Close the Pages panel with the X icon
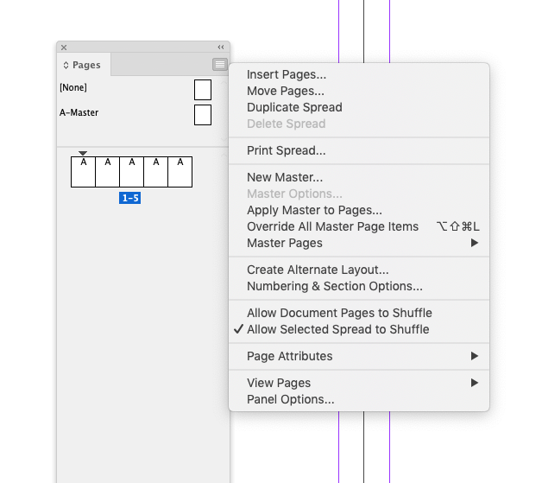 pos(64,47)
